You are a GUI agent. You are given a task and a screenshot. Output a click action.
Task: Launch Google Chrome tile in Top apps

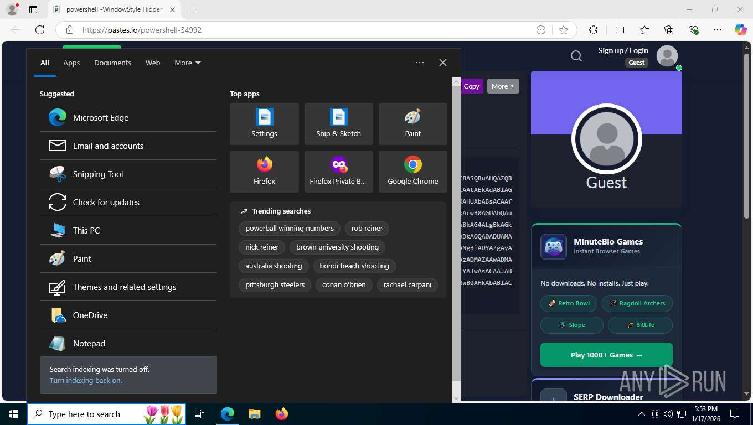point(412,172)
